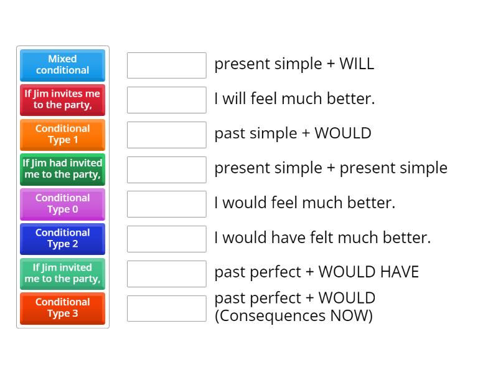Click the Conditional Type 1 tile
This screenshot has width=498, height=374.
[62, 135]
